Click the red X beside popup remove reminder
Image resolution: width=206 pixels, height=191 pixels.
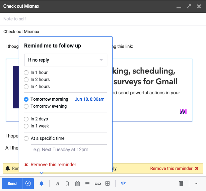coord(26,165)
